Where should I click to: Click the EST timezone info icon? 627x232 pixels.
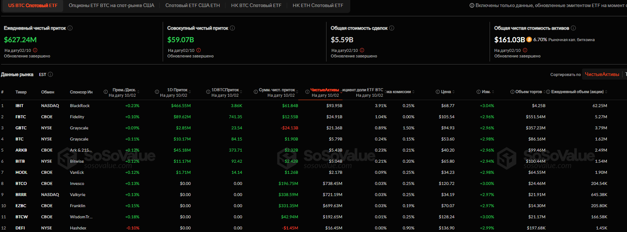tap(51, 74)
